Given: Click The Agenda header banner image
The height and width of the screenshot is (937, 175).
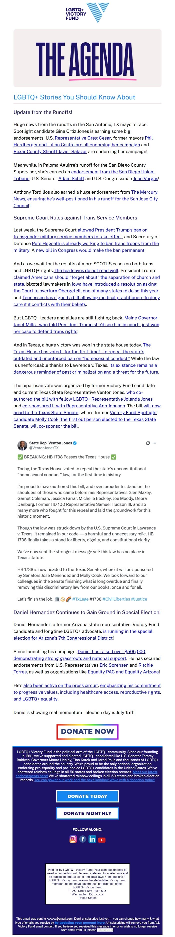Looking at the screenshot, I should click(x=87, y=58).
